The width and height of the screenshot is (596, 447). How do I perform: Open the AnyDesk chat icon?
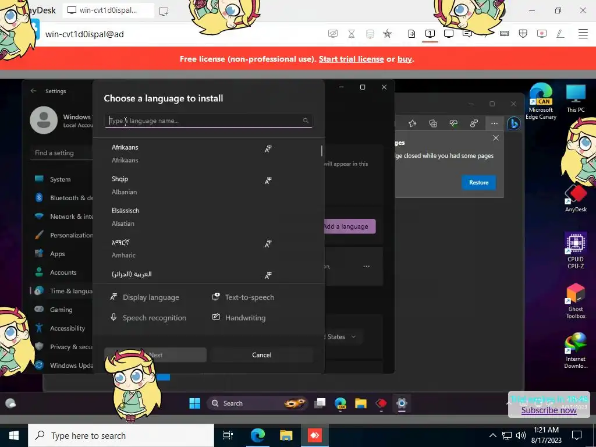(467, 34)
